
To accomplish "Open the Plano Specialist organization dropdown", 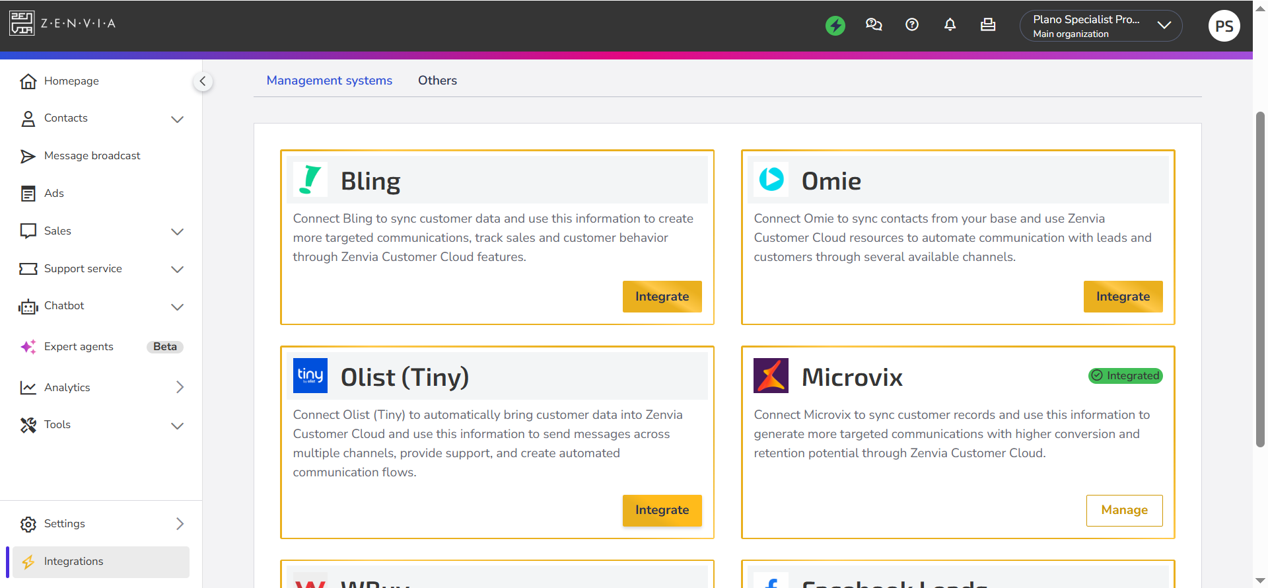I will coord(1101,26).
